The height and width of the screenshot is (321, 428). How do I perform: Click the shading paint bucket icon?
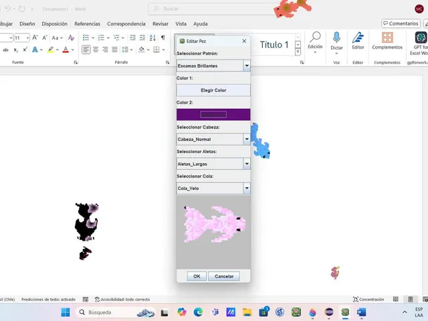click(141, 49)
